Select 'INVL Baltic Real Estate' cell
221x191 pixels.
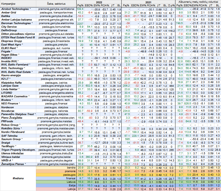[x=18, y=72]
